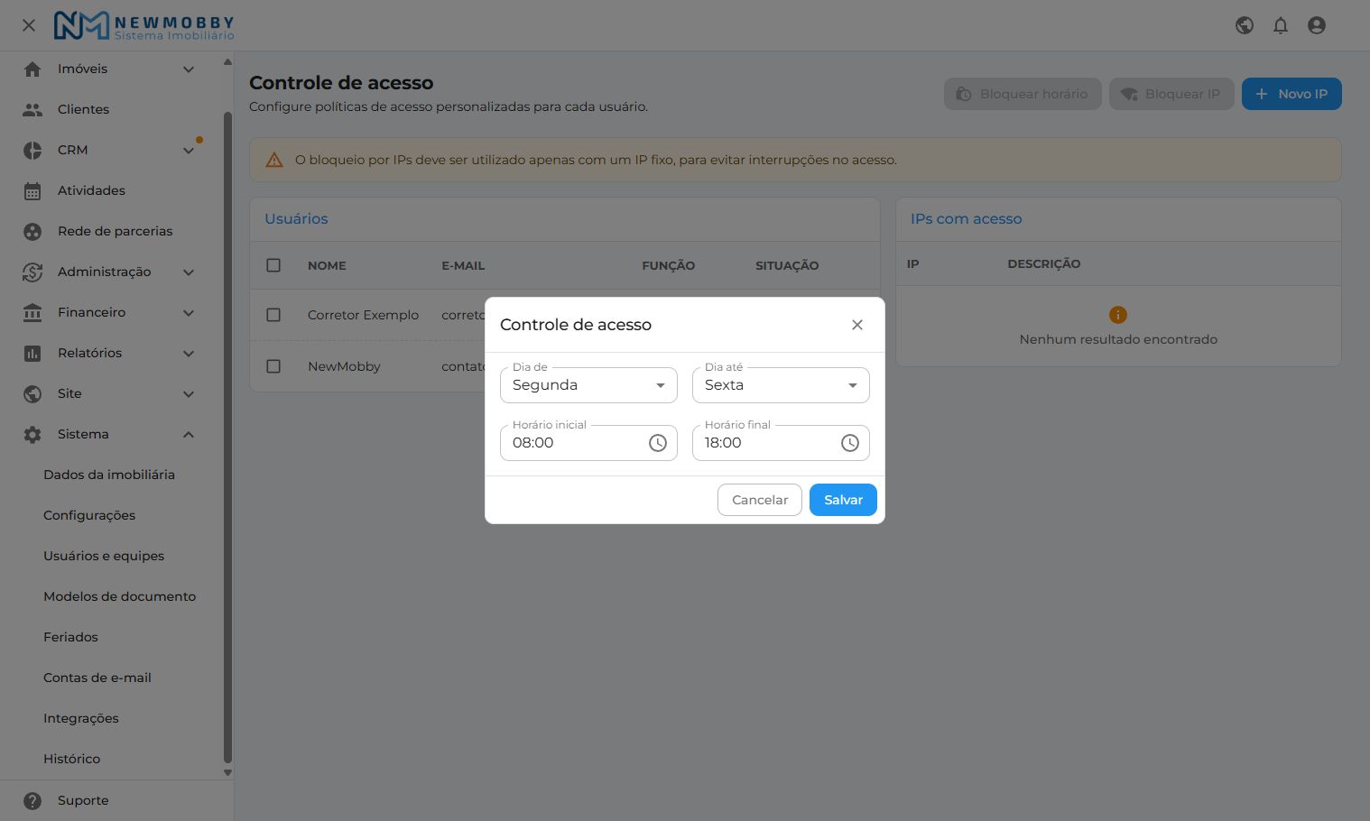Collapse the Sistema menu chevron
1370x821 pixels.
pos(189,434)
